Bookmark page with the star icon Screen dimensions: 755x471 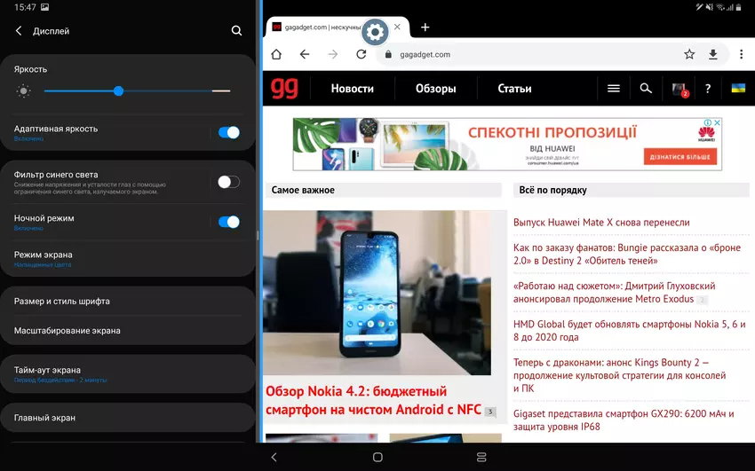[689, 54]
